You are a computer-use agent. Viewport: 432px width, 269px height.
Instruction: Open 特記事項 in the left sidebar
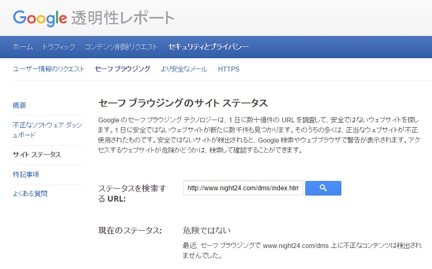point(26,174)
